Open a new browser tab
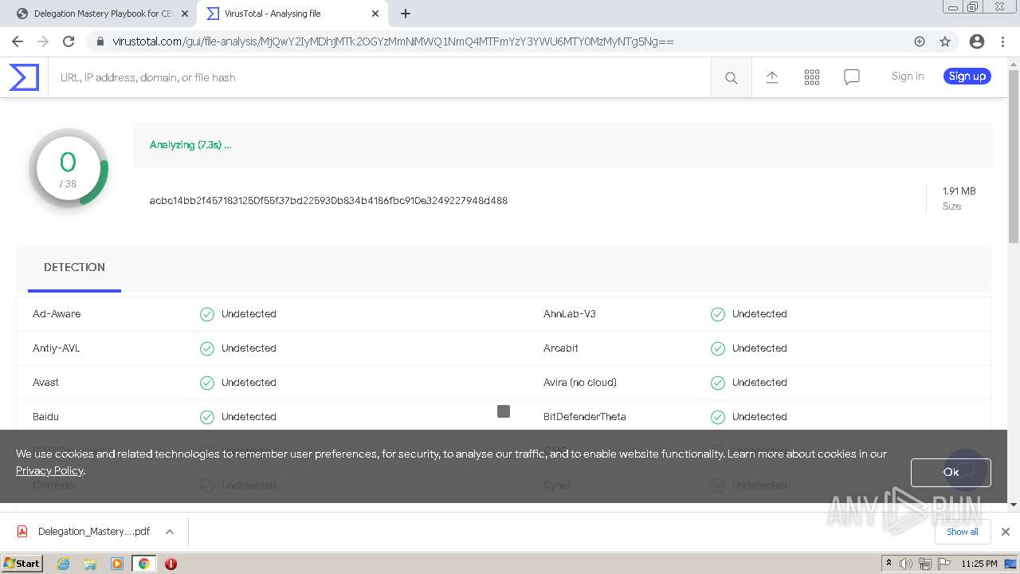The width and height of the screenshot is (1020, 574). tap(406, 14)
